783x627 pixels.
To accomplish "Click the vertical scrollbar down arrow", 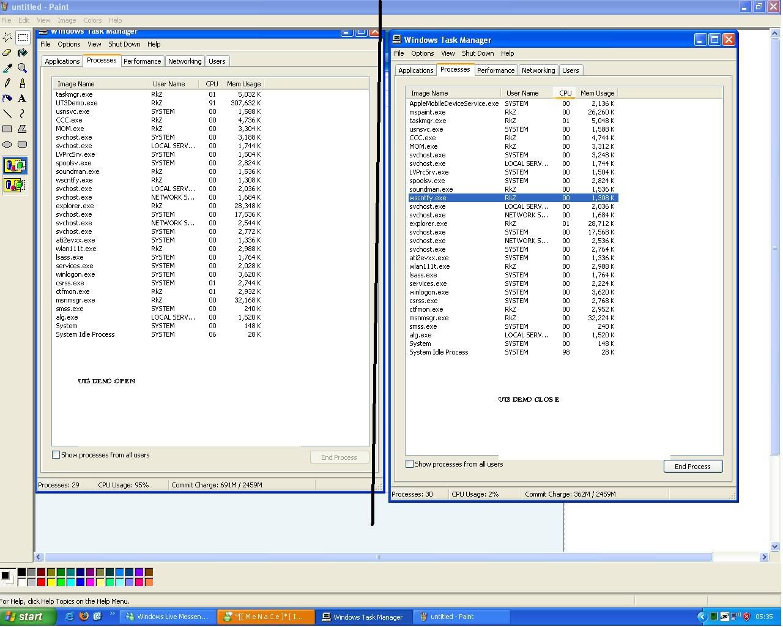I will pos(775,546).
